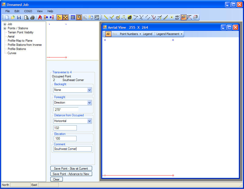244x189 pixels.
Task: Click the New blank job icon
Action: [7, 17]
